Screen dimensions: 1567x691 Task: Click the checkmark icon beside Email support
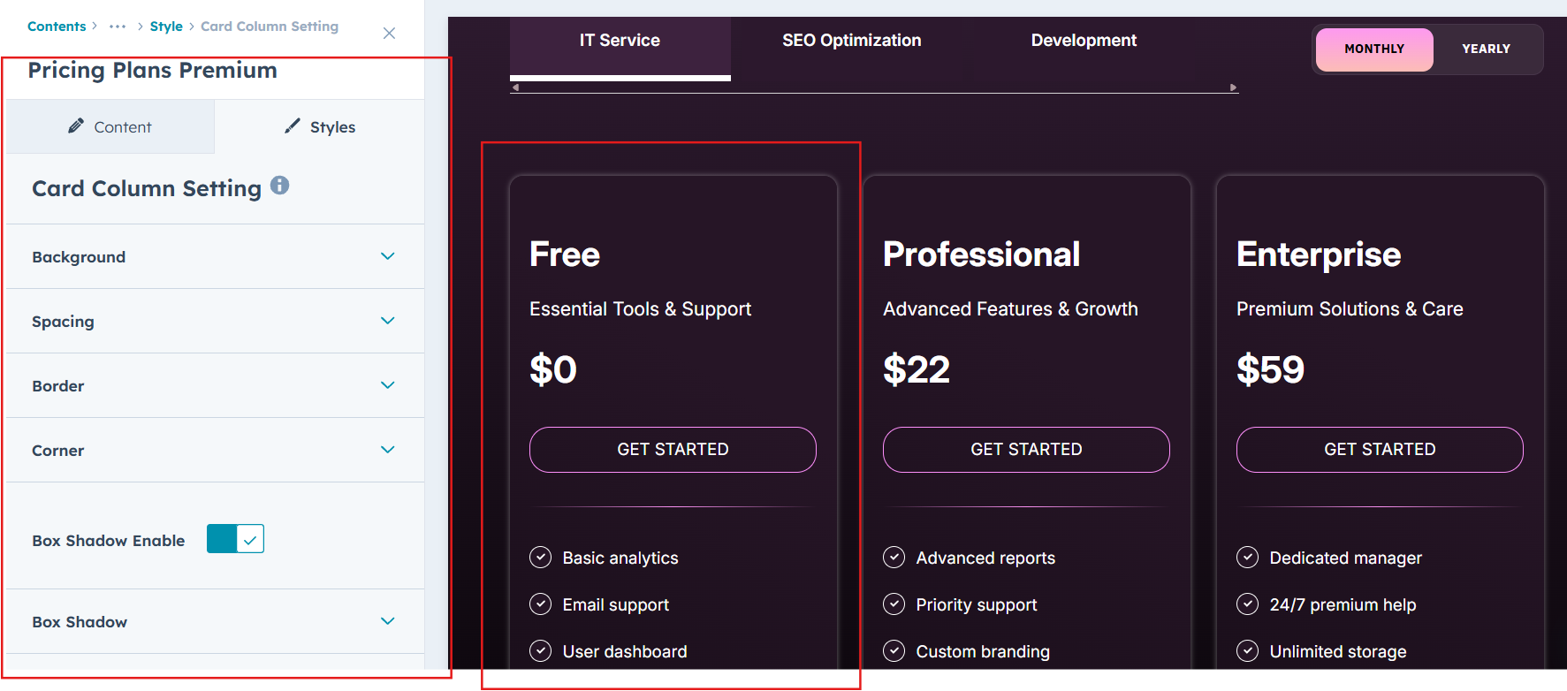point(540,604)
